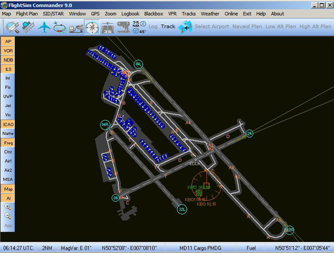Click the Navaid Plan button
This screenshot has height=253, width=334.
point(247,27)
